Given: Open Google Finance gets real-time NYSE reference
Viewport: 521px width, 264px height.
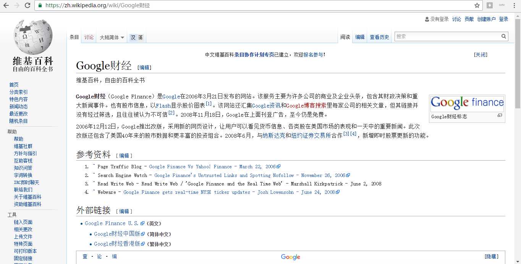Looking at the screenshot, I should 231,192.
